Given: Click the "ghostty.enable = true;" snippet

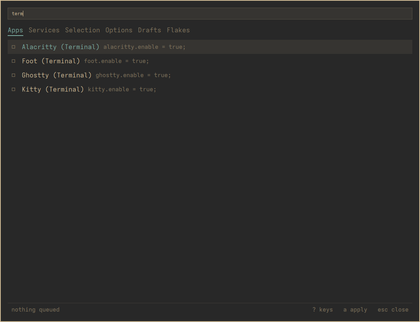Looking at the screenshot, I should [x=133, y=75].
